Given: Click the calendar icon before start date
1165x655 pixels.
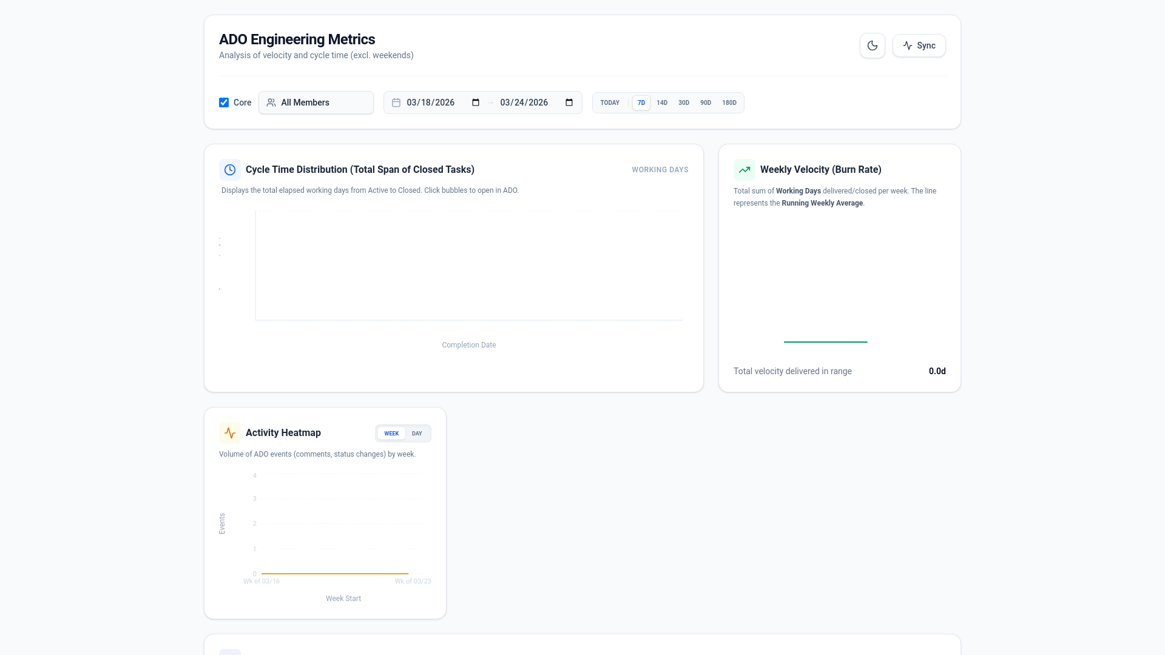Looking at the screenshot, I should [396, 102].
